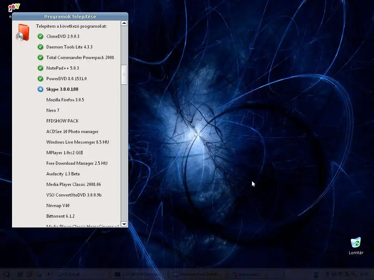Screen dimensions: 374x280
Task: Select the FFDSHOW PACK entry
Action: (x=62, y=121)
